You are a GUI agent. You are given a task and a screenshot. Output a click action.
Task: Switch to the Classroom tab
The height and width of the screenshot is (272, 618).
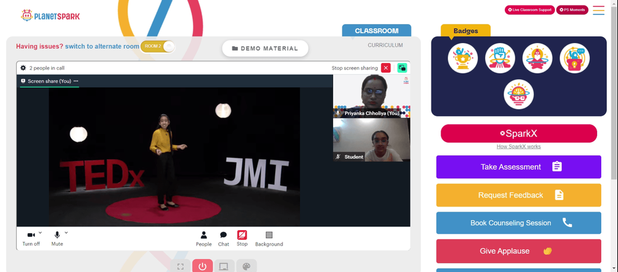pos(376,31)
